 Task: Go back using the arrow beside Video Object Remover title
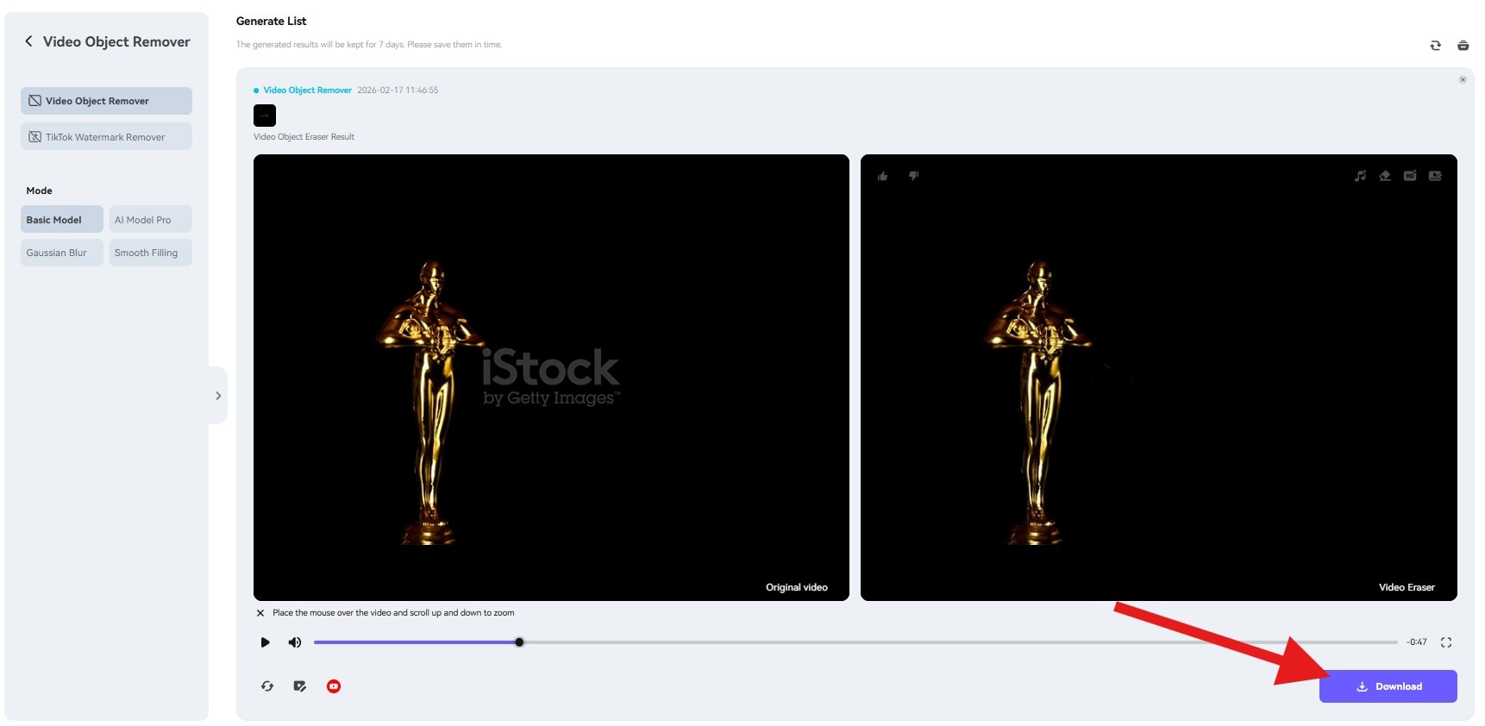(28, 41)
